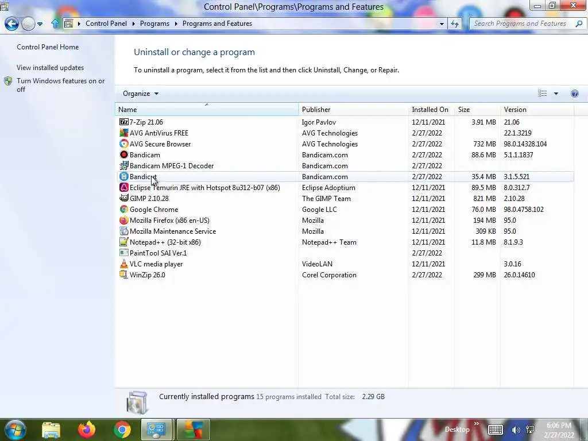
Task: Select the Igor Pavlov publisher cell
Action: [319, 122]
